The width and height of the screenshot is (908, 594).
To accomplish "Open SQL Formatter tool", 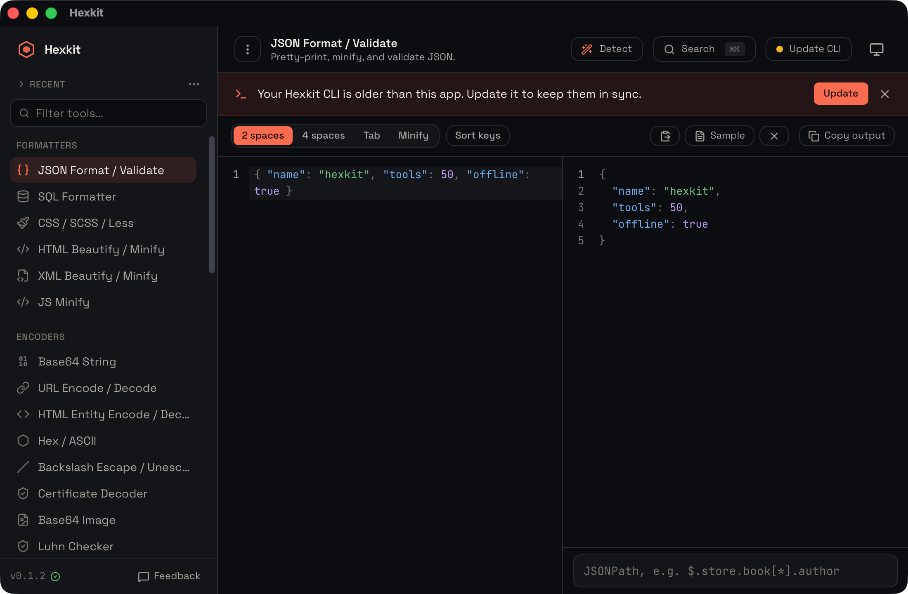I will point(103,196).
